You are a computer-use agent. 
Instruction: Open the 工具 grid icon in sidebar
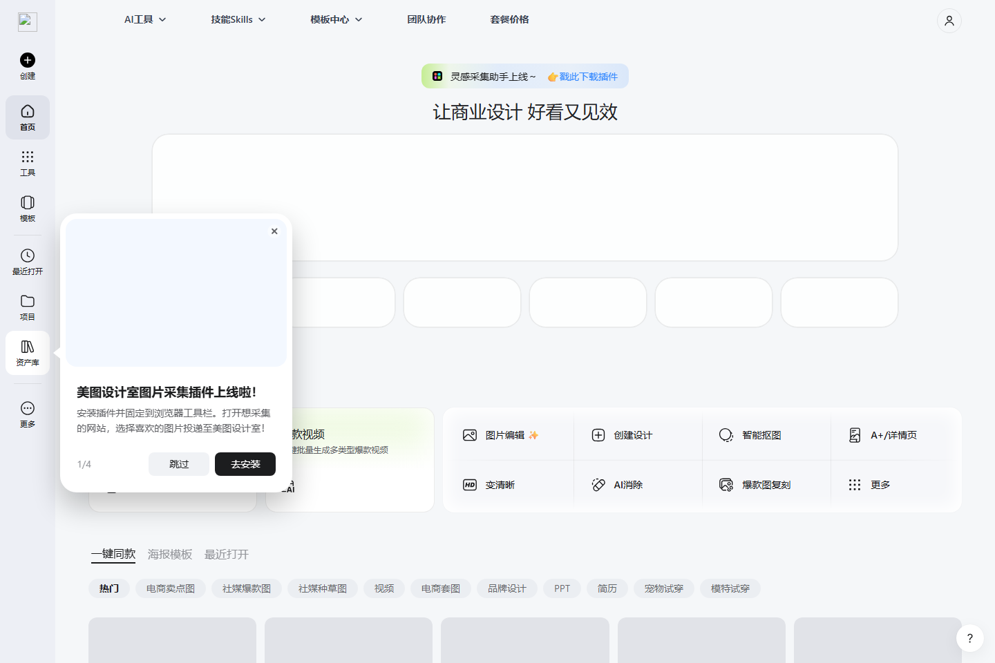(28, 157)
